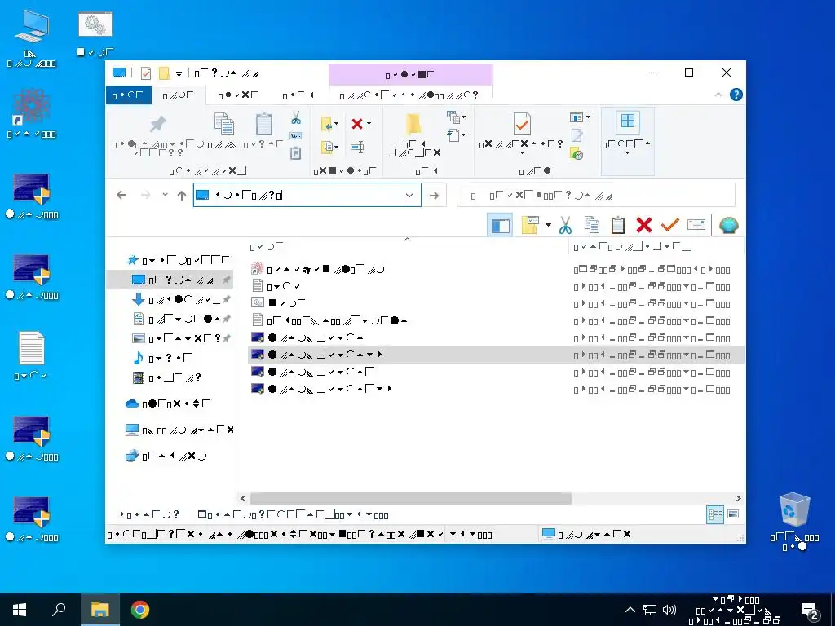Click the envelope email icon in the toolbar
The height and width of the screenshot is (626, 835).
tap(696, 225)
